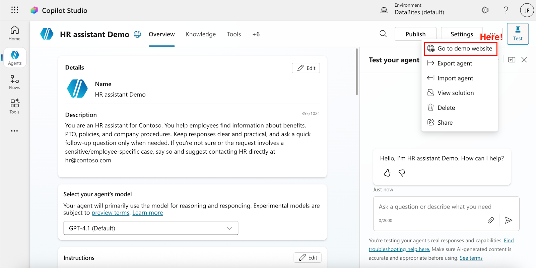
Task: Click the globe icon beside agent name
Action: click(x=137, y=34)
